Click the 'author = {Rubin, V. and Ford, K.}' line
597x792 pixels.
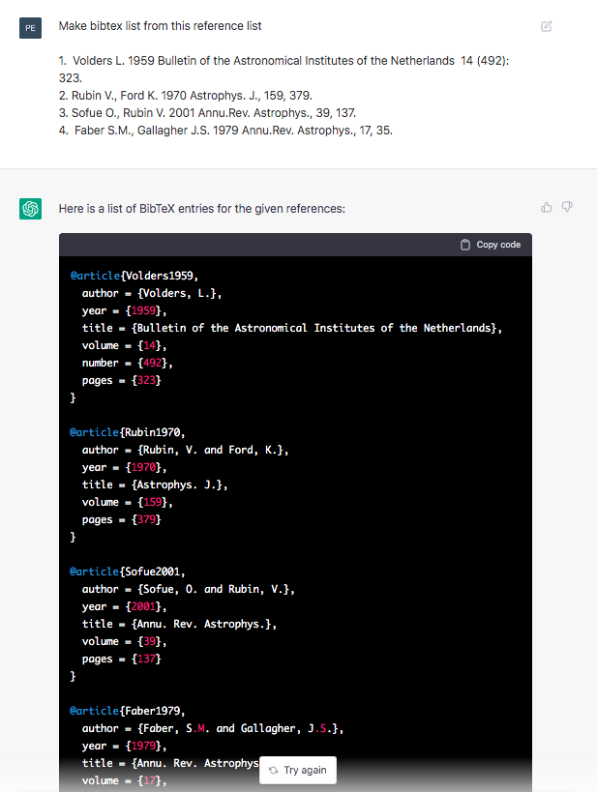(x=185, y=450)
